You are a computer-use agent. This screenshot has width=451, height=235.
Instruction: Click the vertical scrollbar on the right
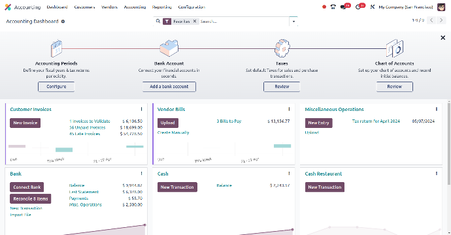(x=449, y=144)
